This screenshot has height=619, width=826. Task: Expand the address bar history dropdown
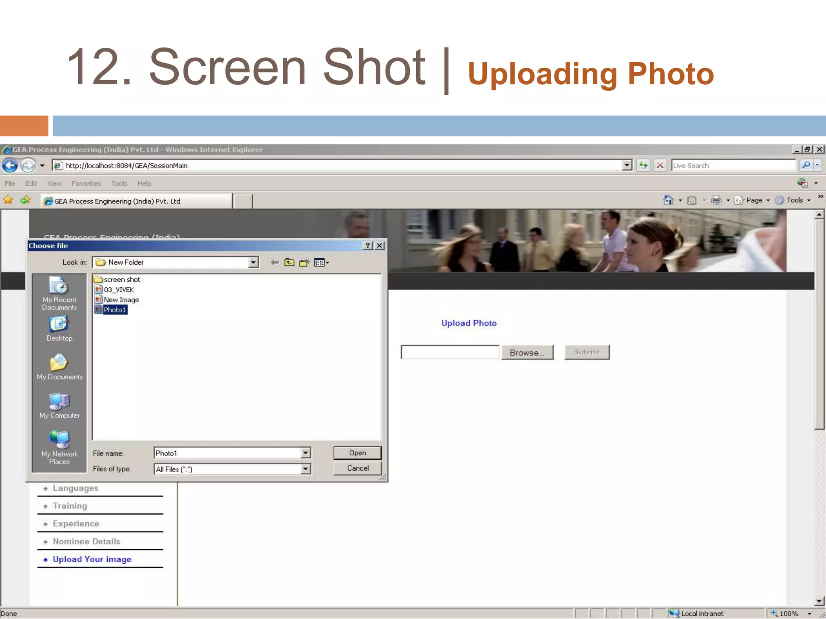click(627, 165)
